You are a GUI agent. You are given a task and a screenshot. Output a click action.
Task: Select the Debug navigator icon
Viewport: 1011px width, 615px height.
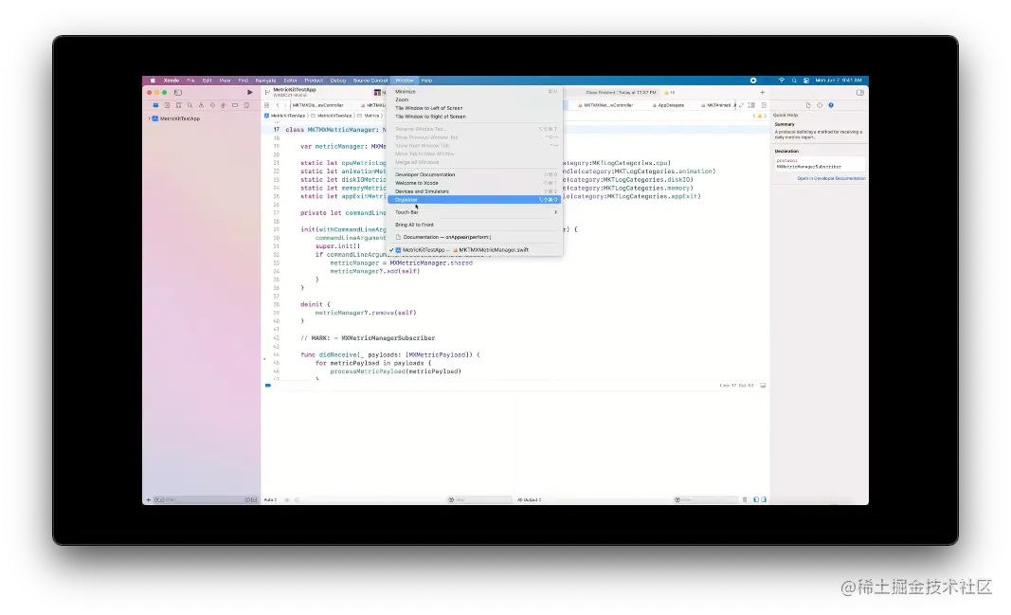pos(224,105)
